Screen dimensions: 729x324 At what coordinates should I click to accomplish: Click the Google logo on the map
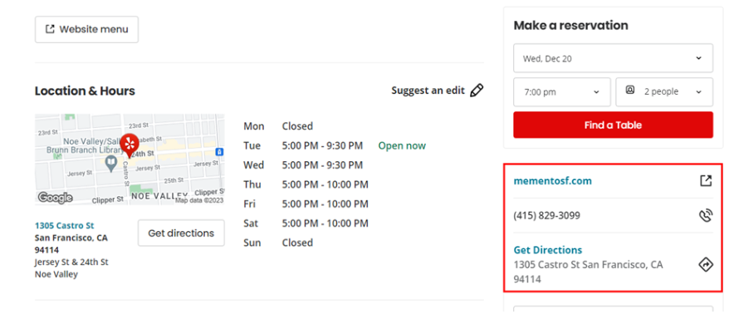tap(55, 198)
